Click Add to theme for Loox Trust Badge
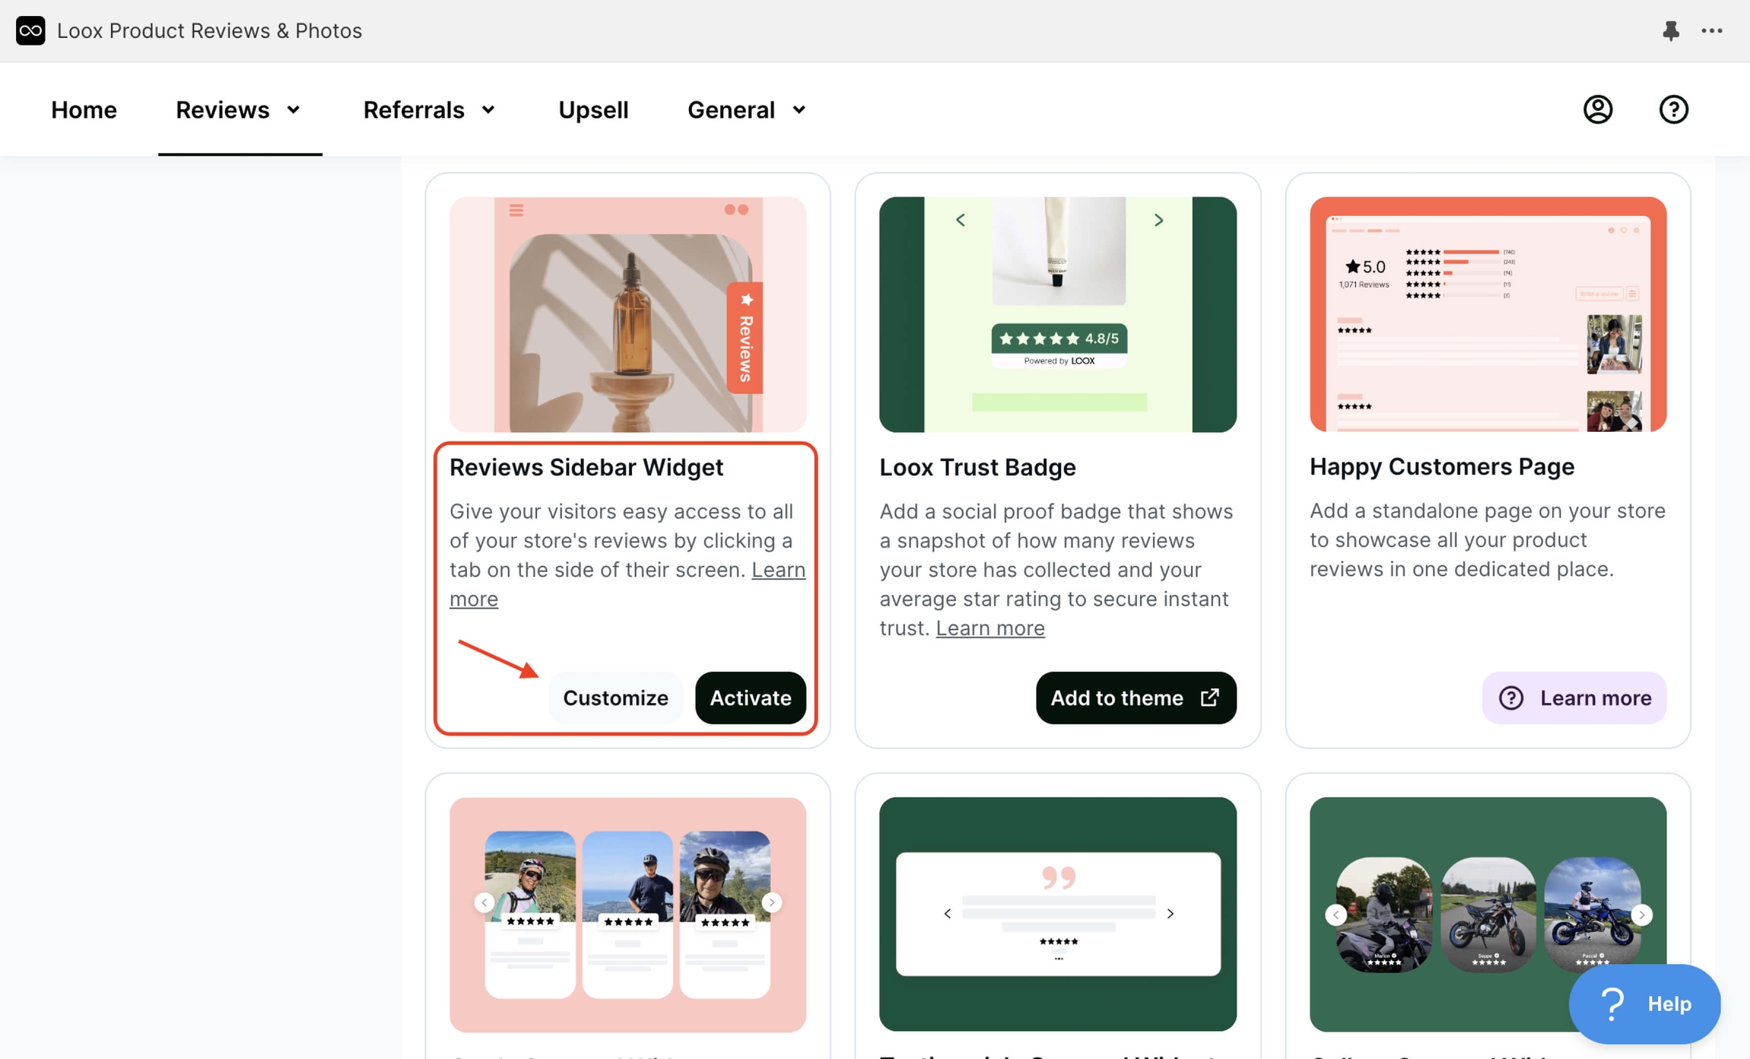1750x1059 pixels. pos(1135,698)
